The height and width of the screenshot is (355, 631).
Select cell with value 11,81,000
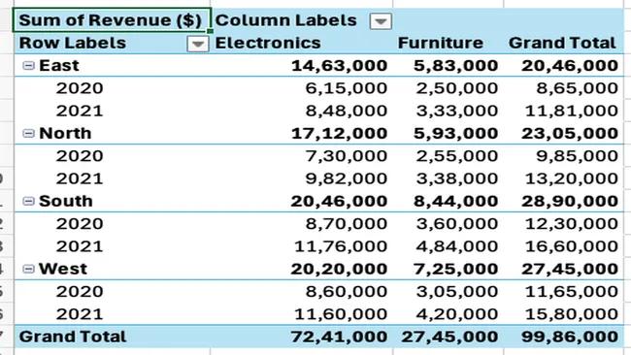[x=572, y=111]
